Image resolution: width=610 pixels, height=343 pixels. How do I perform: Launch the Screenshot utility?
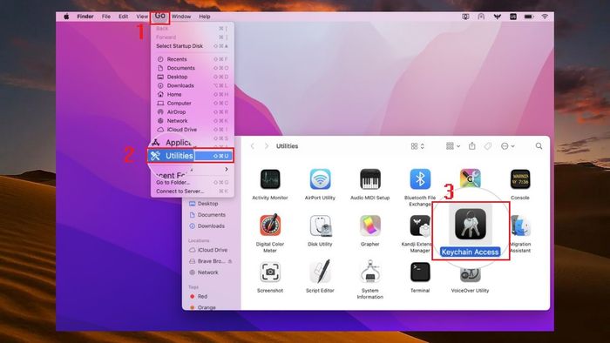(270, 272)
